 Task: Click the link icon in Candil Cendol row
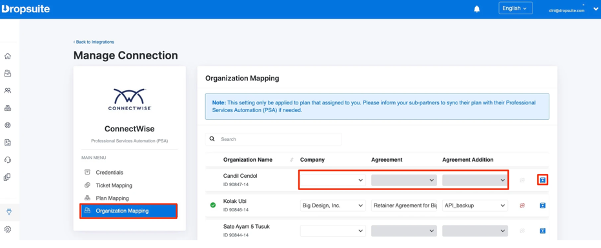522,180
